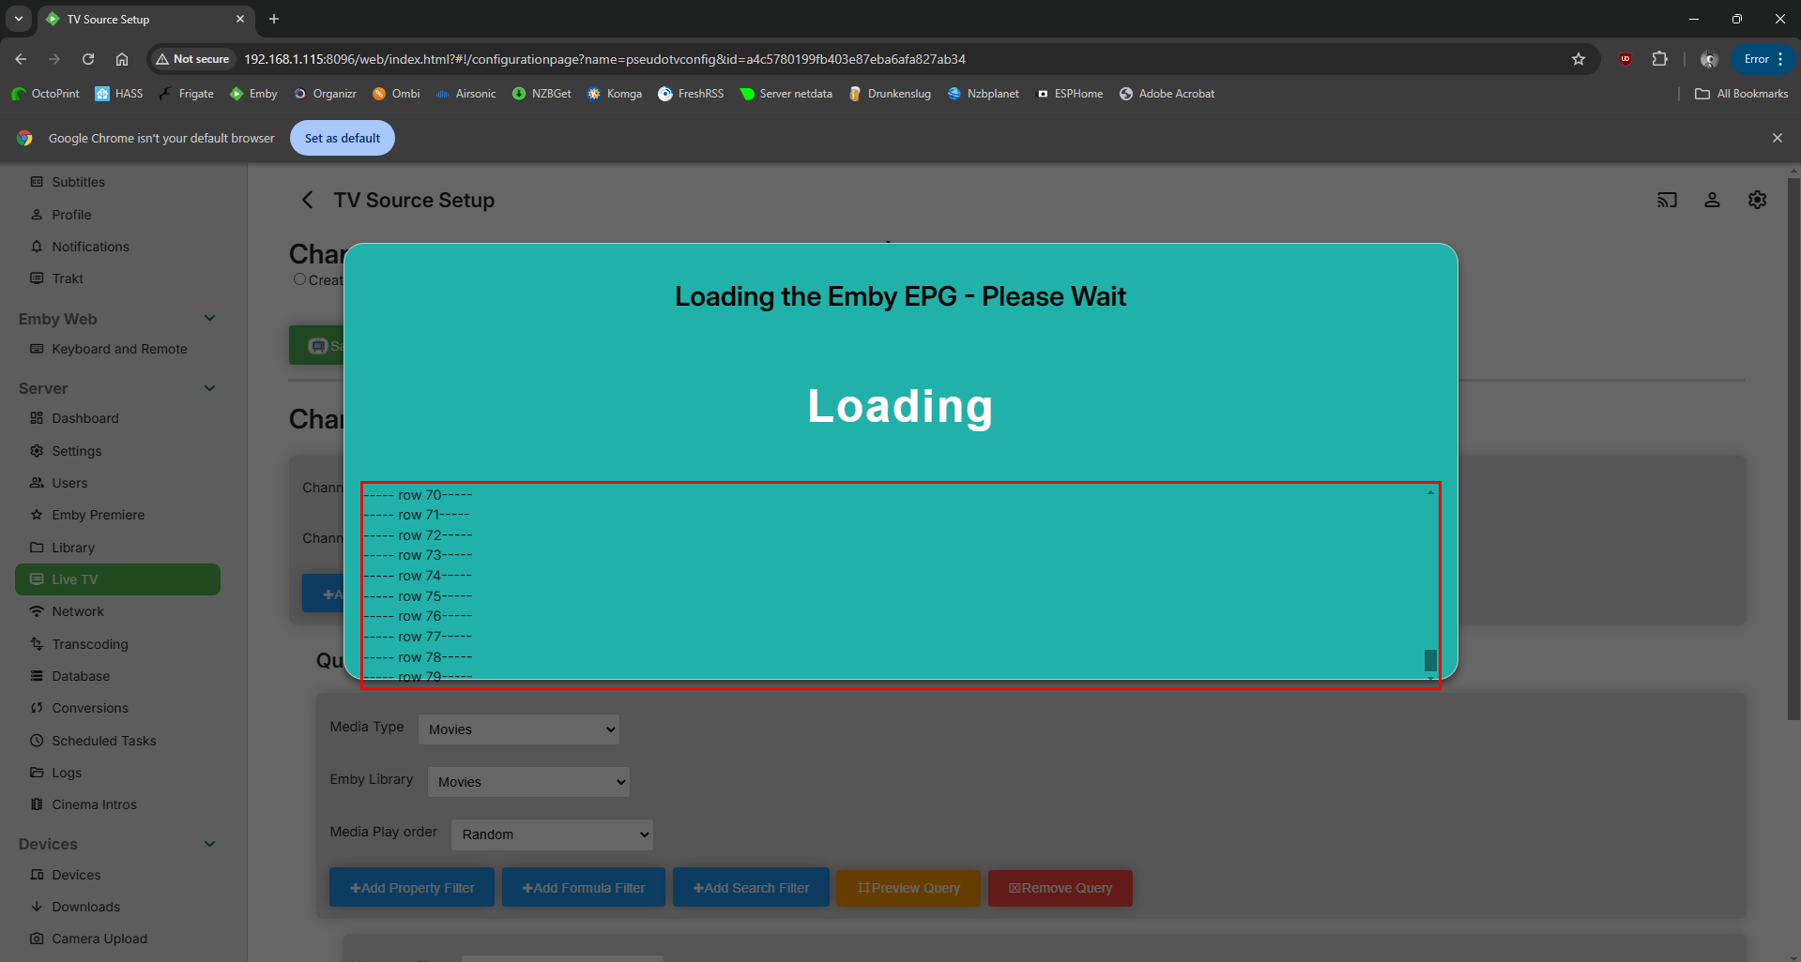1801x962 pixels.
Task: Open the user profile icon in header
Action: [x=1712, y=200]
